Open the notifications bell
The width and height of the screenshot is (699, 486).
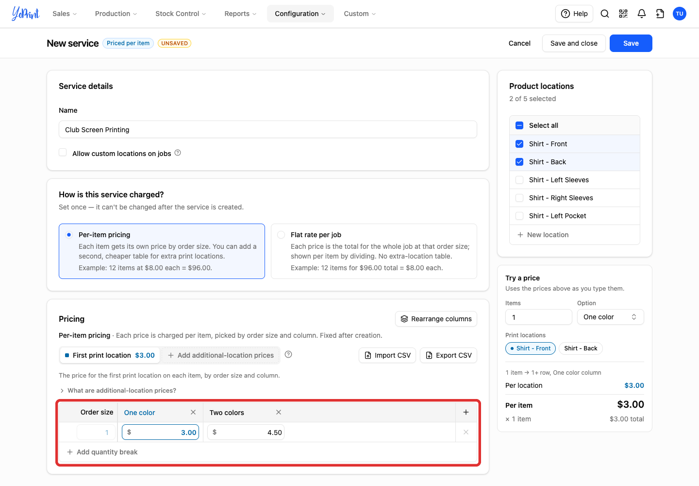642,14
